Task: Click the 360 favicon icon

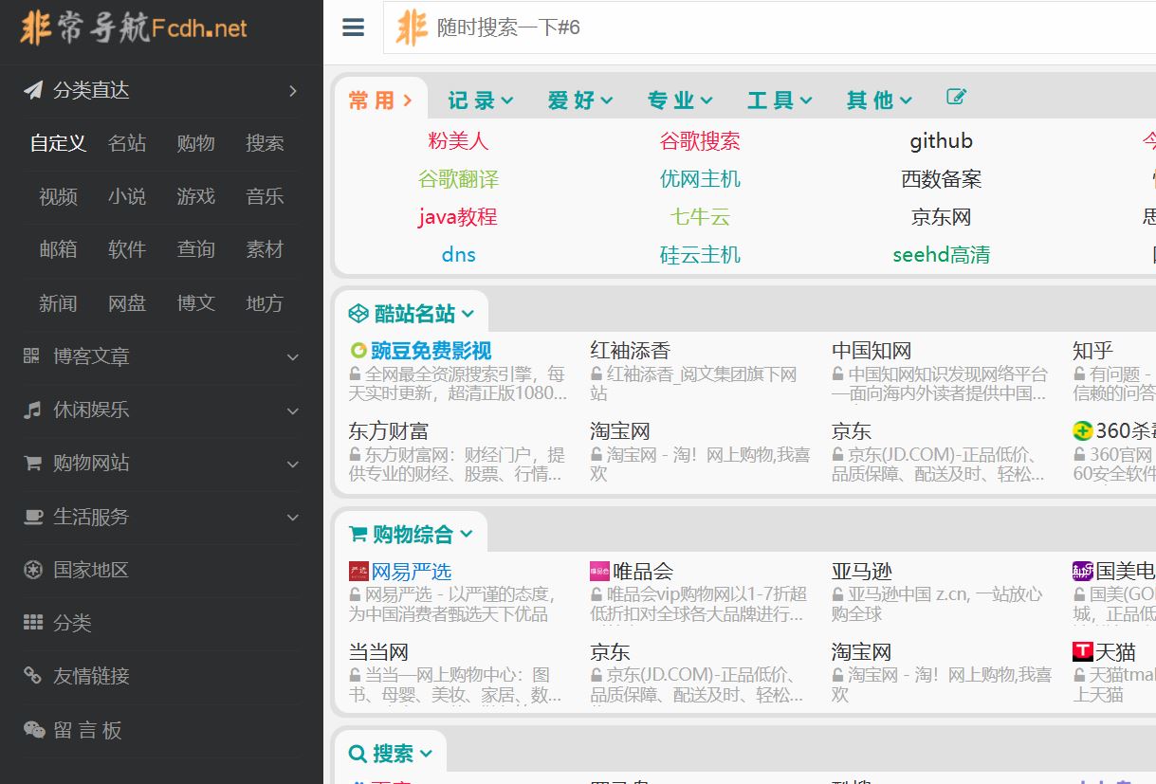Action: click(1083, 430)
